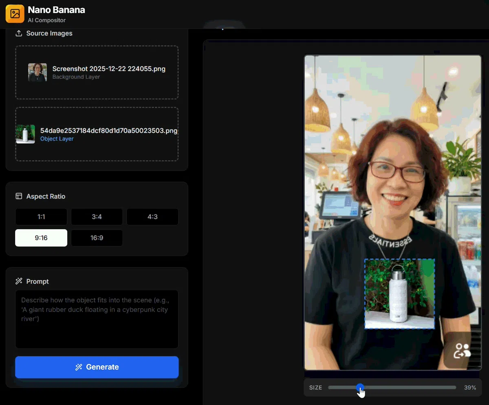Select the 1:1 aspect ratio
Image resolution: width=489 pixels, height=405 pixels.
point(41,217)
